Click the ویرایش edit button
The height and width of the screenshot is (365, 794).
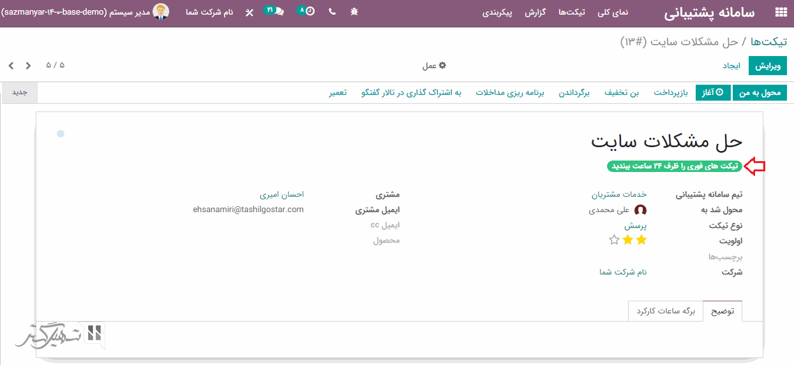(772, 66)
